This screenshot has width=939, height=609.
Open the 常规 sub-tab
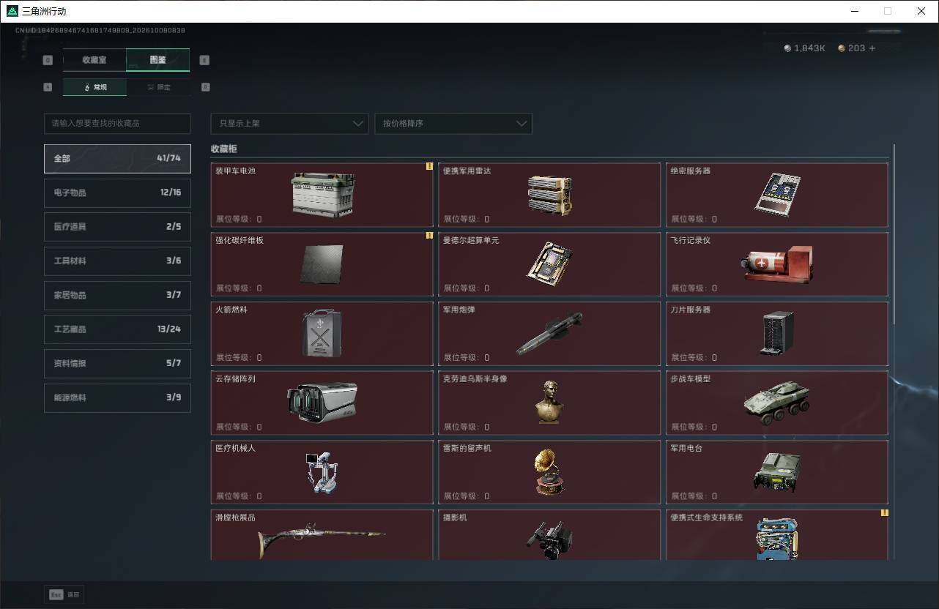(95, 87)
